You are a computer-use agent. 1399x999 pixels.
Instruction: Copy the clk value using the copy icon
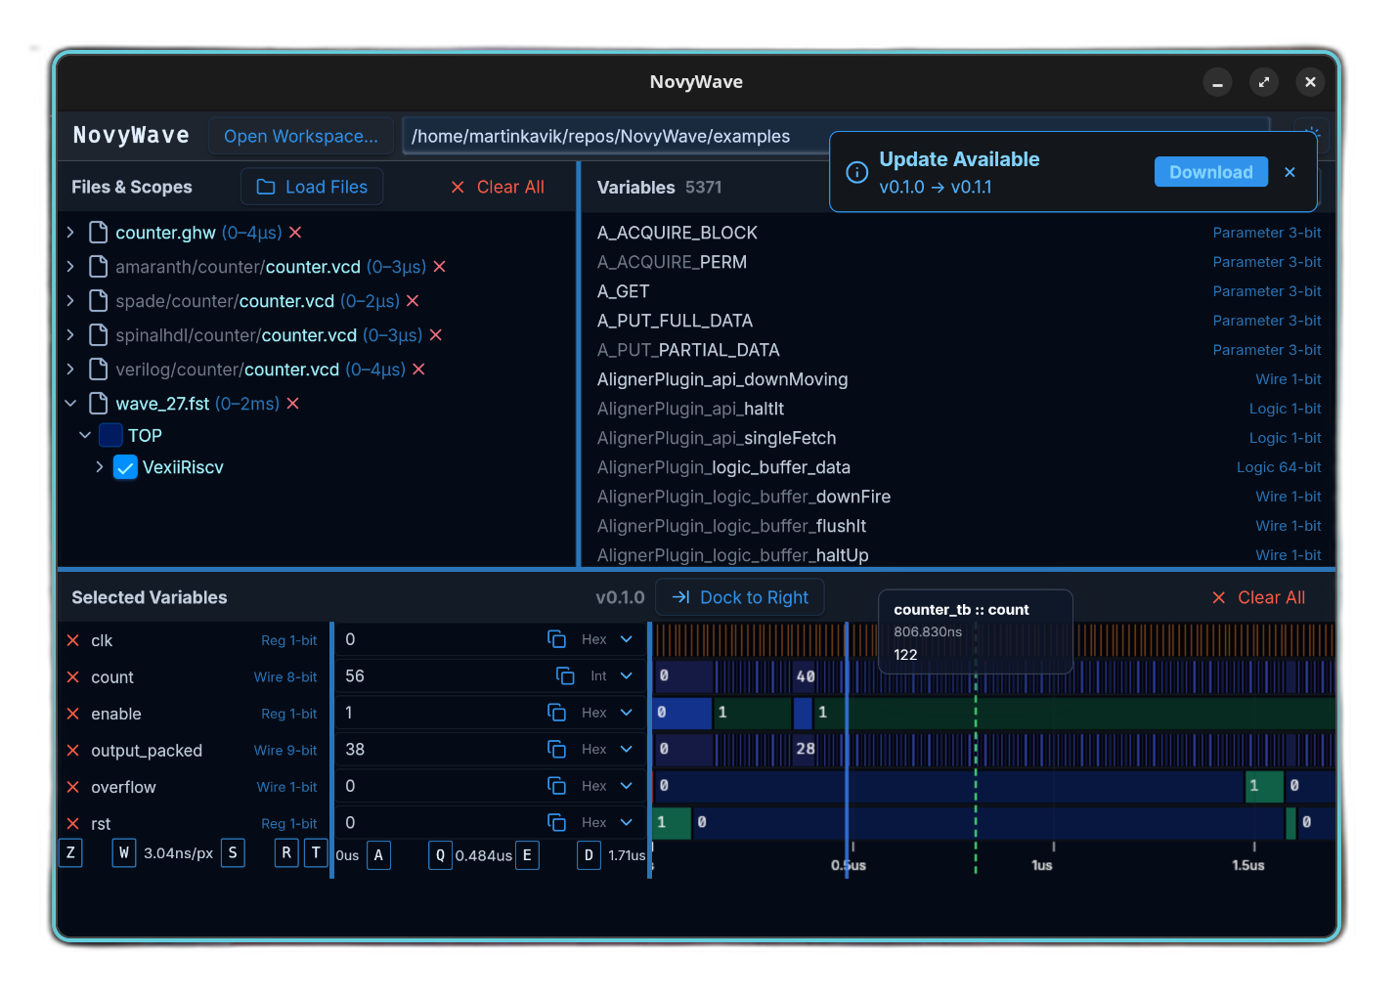pyautogui.click(x=556, y=639)
